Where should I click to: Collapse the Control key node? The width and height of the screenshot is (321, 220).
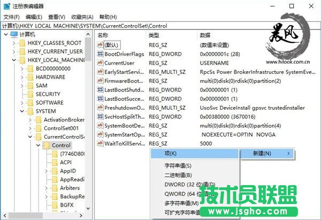tap(38, 145)
